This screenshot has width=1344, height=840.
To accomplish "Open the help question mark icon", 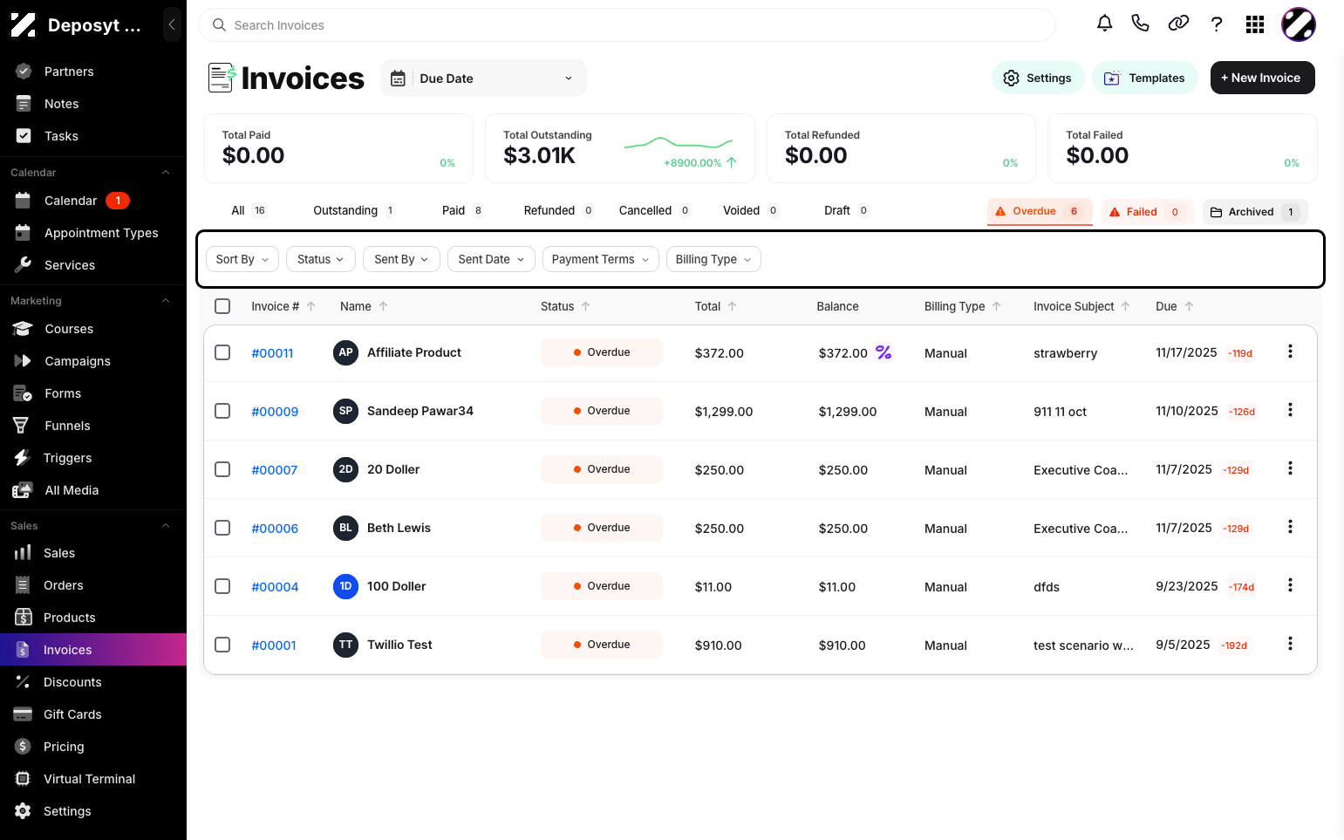I will tap(1217, 24).
